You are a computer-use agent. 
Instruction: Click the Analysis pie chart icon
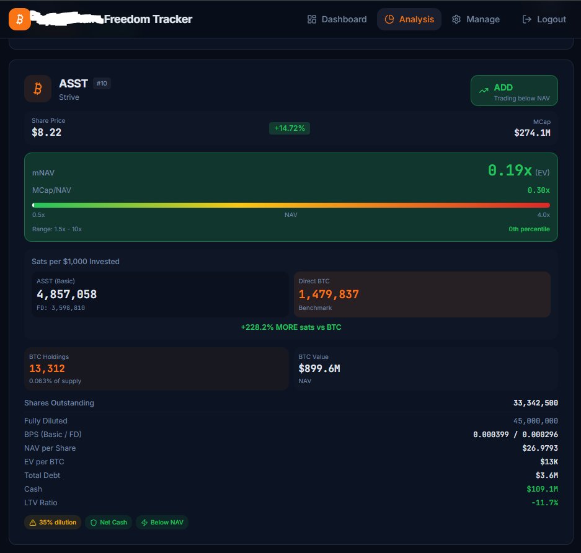(389, 19)
